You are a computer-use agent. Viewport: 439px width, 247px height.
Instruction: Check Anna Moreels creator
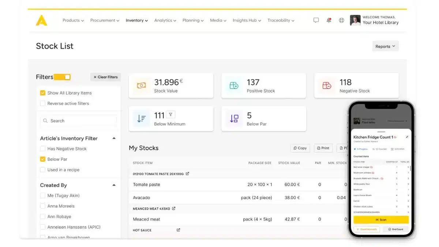click(x=43, y=206)
